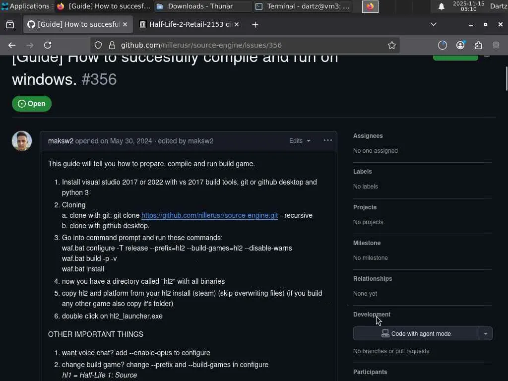
Task: Click the 'OTHER IMPORTANT THINGS' heading
Action: click(96, 334)
